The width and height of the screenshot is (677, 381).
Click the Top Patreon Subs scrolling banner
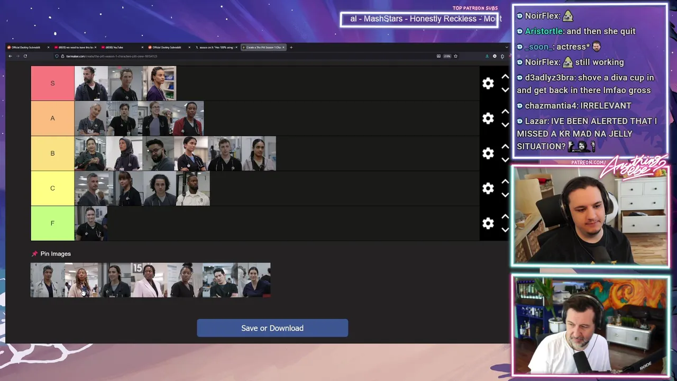click(420, 19)
